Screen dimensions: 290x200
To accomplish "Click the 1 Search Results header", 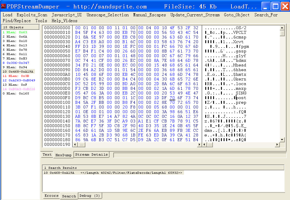I will pyautogui.click(x=163, y=168).
